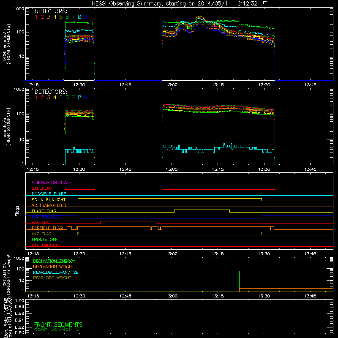338x338 pixels.
Task: Click the 0.96 livetime axis value
Action: (19, 313)
